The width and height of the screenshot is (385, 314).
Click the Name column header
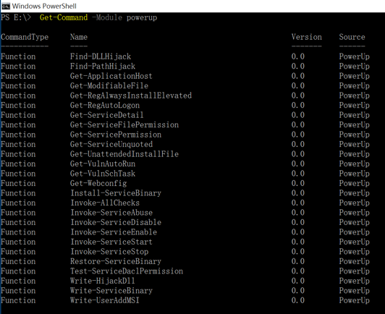click(79, 37)
